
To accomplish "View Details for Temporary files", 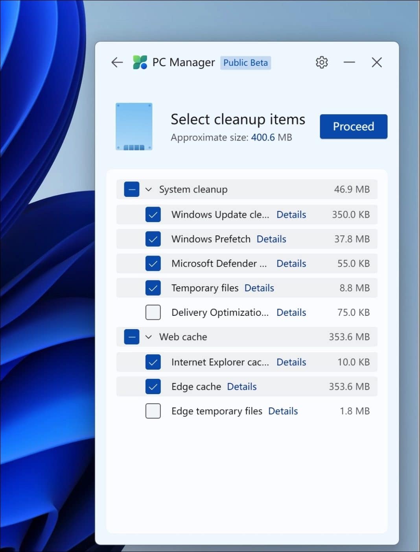I will click(x=259, y=288).
